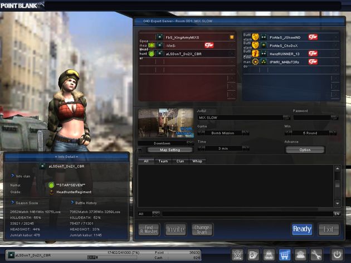Viewport: 351px width, 263px height.
Task: Select the Clan chat tab
Action: click(x=180, y=161)
